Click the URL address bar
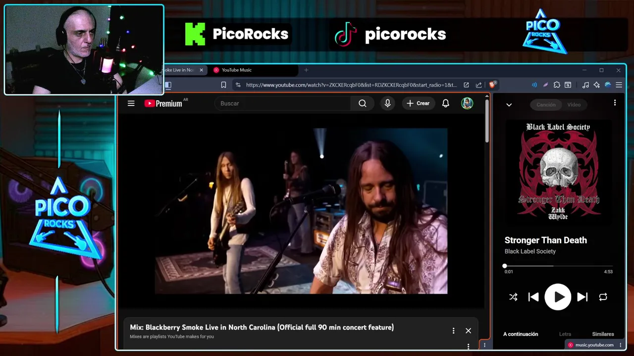 351,85
